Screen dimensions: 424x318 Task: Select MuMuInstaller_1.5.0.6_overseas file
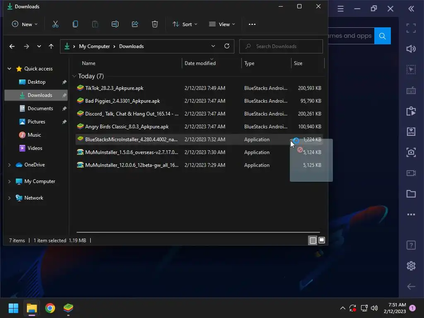point(199,152)
